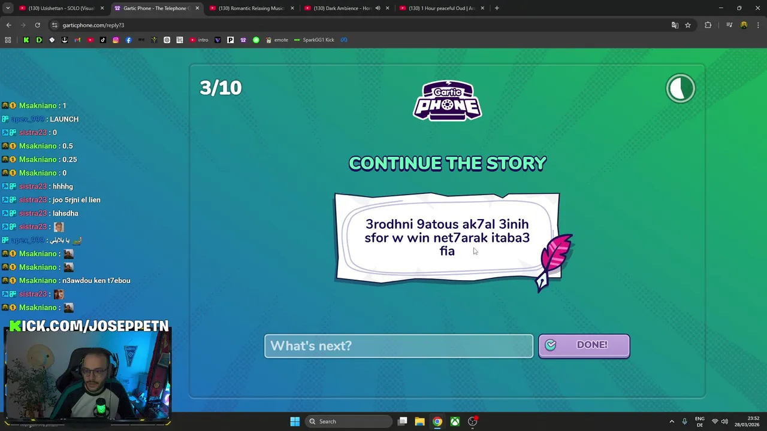This screenshot has width=767, height=431.
Task: Reload the Gartic Phone page
Action: [x=37, y=25]
